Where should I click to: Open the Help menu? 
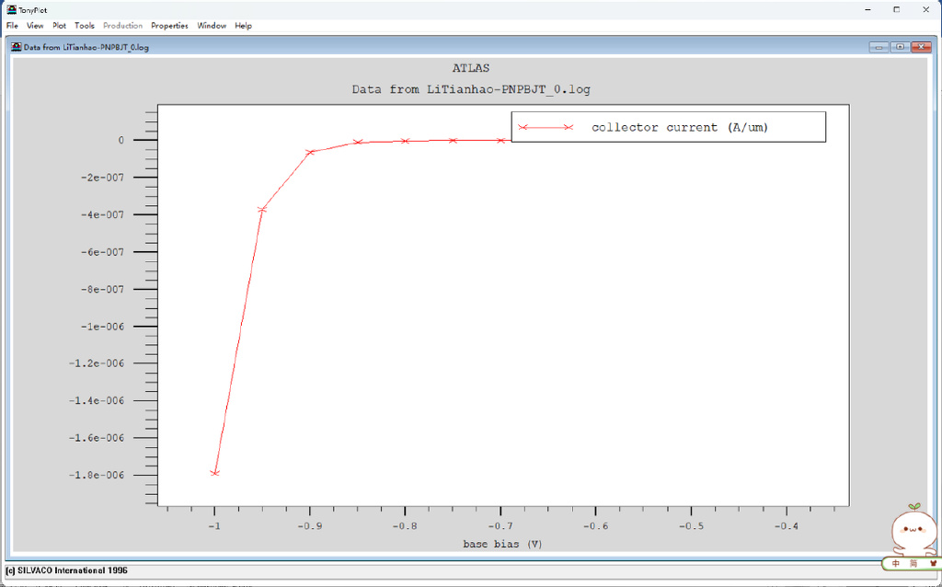(x=243, y=26)
